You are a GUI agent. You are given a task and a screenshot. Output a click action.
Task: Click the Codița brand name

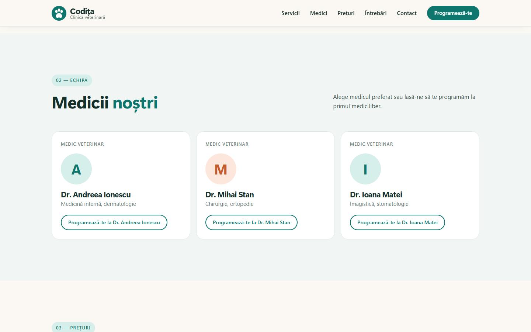click(x=82, y=11)
